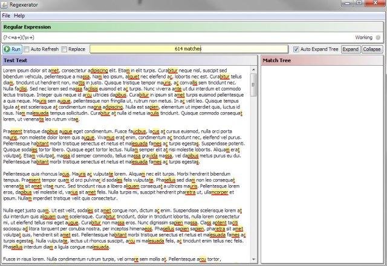Click the regular expression input field
Screen dimensions: 387x266
point(178,37)
